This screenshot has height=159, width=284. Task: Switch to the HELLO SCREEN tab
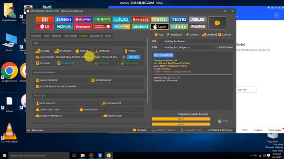coord(70,36)
